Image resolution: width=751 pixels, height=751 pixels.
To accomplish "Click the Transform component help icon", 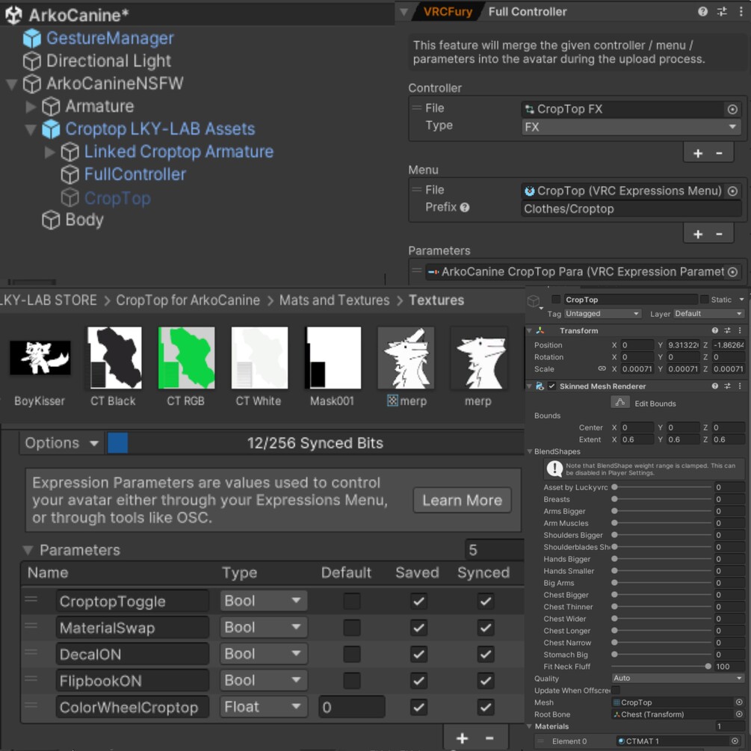I will (714, 330).
